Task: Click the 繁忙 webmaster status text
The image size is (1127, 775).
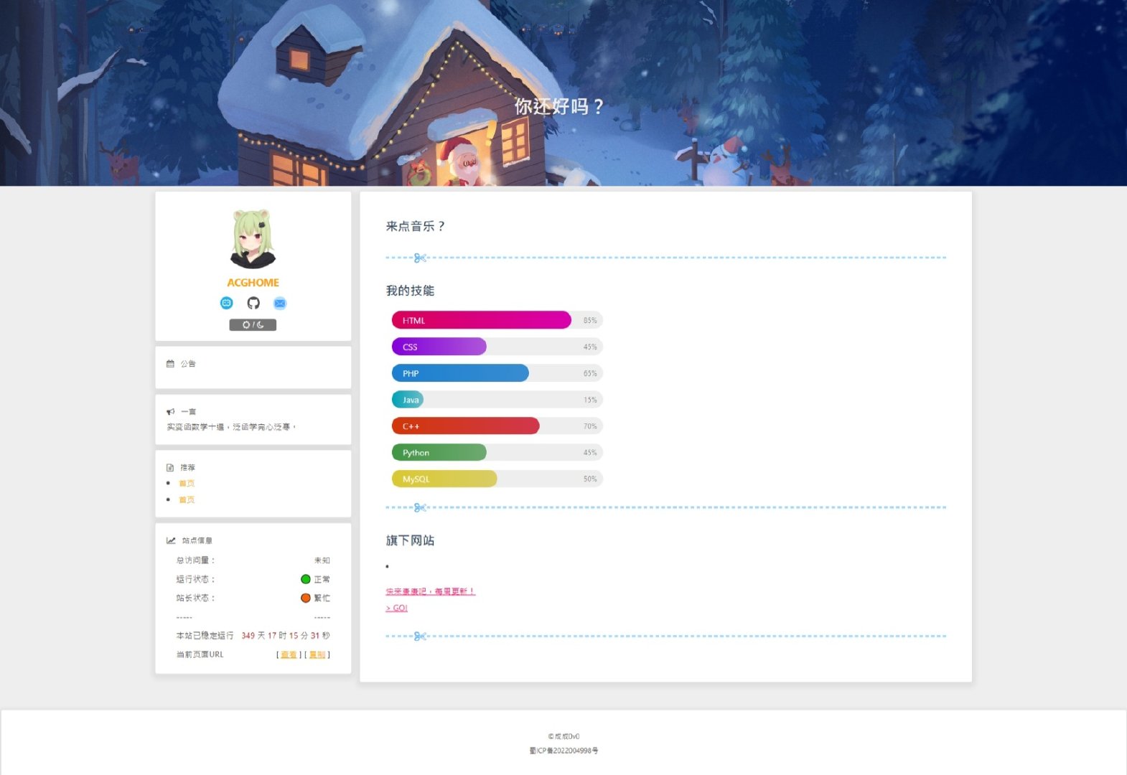Action: pyautogui.click(x=322, y=598)
